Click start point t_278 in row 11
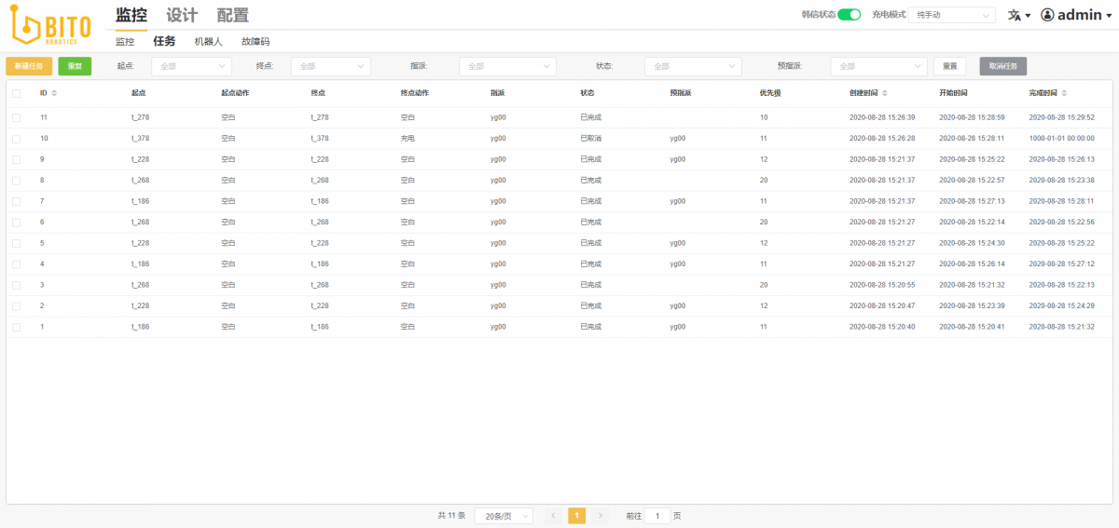Screen dimensions: 1119x528 pyautogui.click(x=140, y=117)
